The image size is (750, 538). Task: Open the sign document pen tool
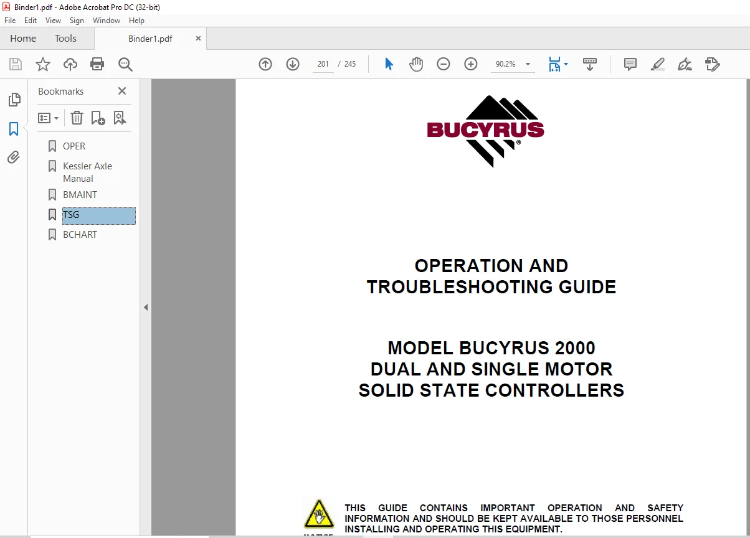(x=685, y=64)
